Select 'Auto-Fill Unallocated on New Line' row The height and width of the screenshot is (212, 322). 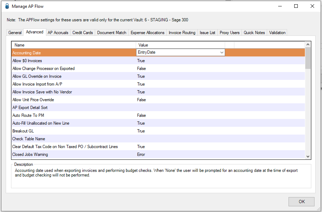[x=159, y=123]
